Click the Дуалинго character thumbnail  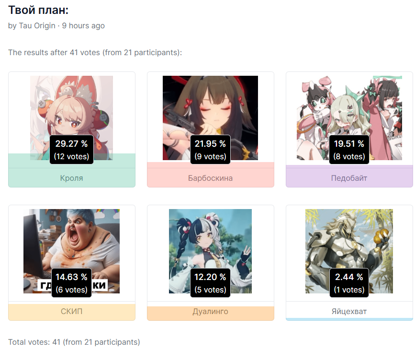210,251
